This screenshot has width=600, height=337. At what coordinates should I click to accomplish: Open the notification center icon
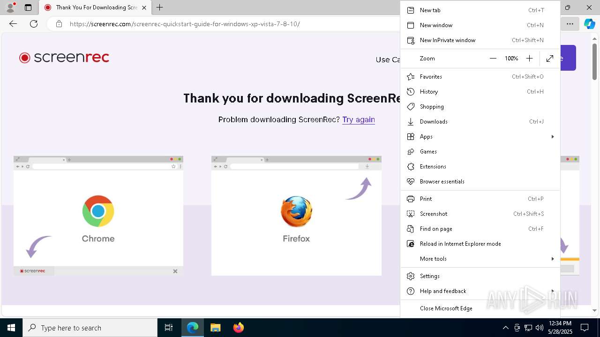[x=585, y=328]
